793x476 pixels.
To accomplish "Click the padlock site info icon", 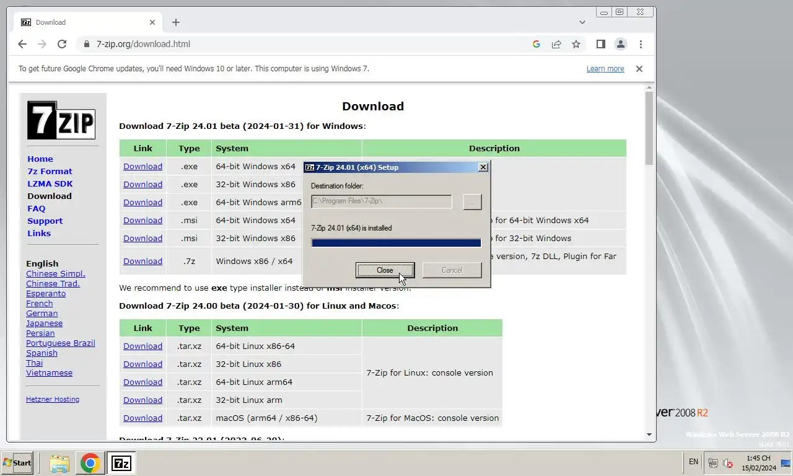I will 87,44.
